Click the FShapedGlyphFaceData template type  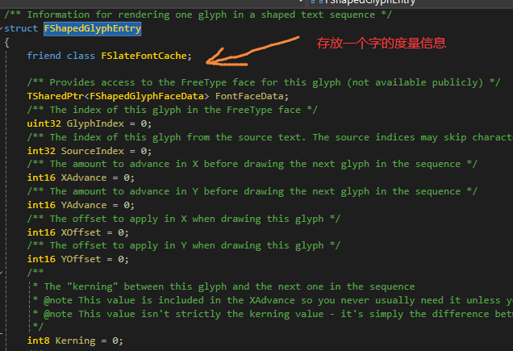click(147, 96)
